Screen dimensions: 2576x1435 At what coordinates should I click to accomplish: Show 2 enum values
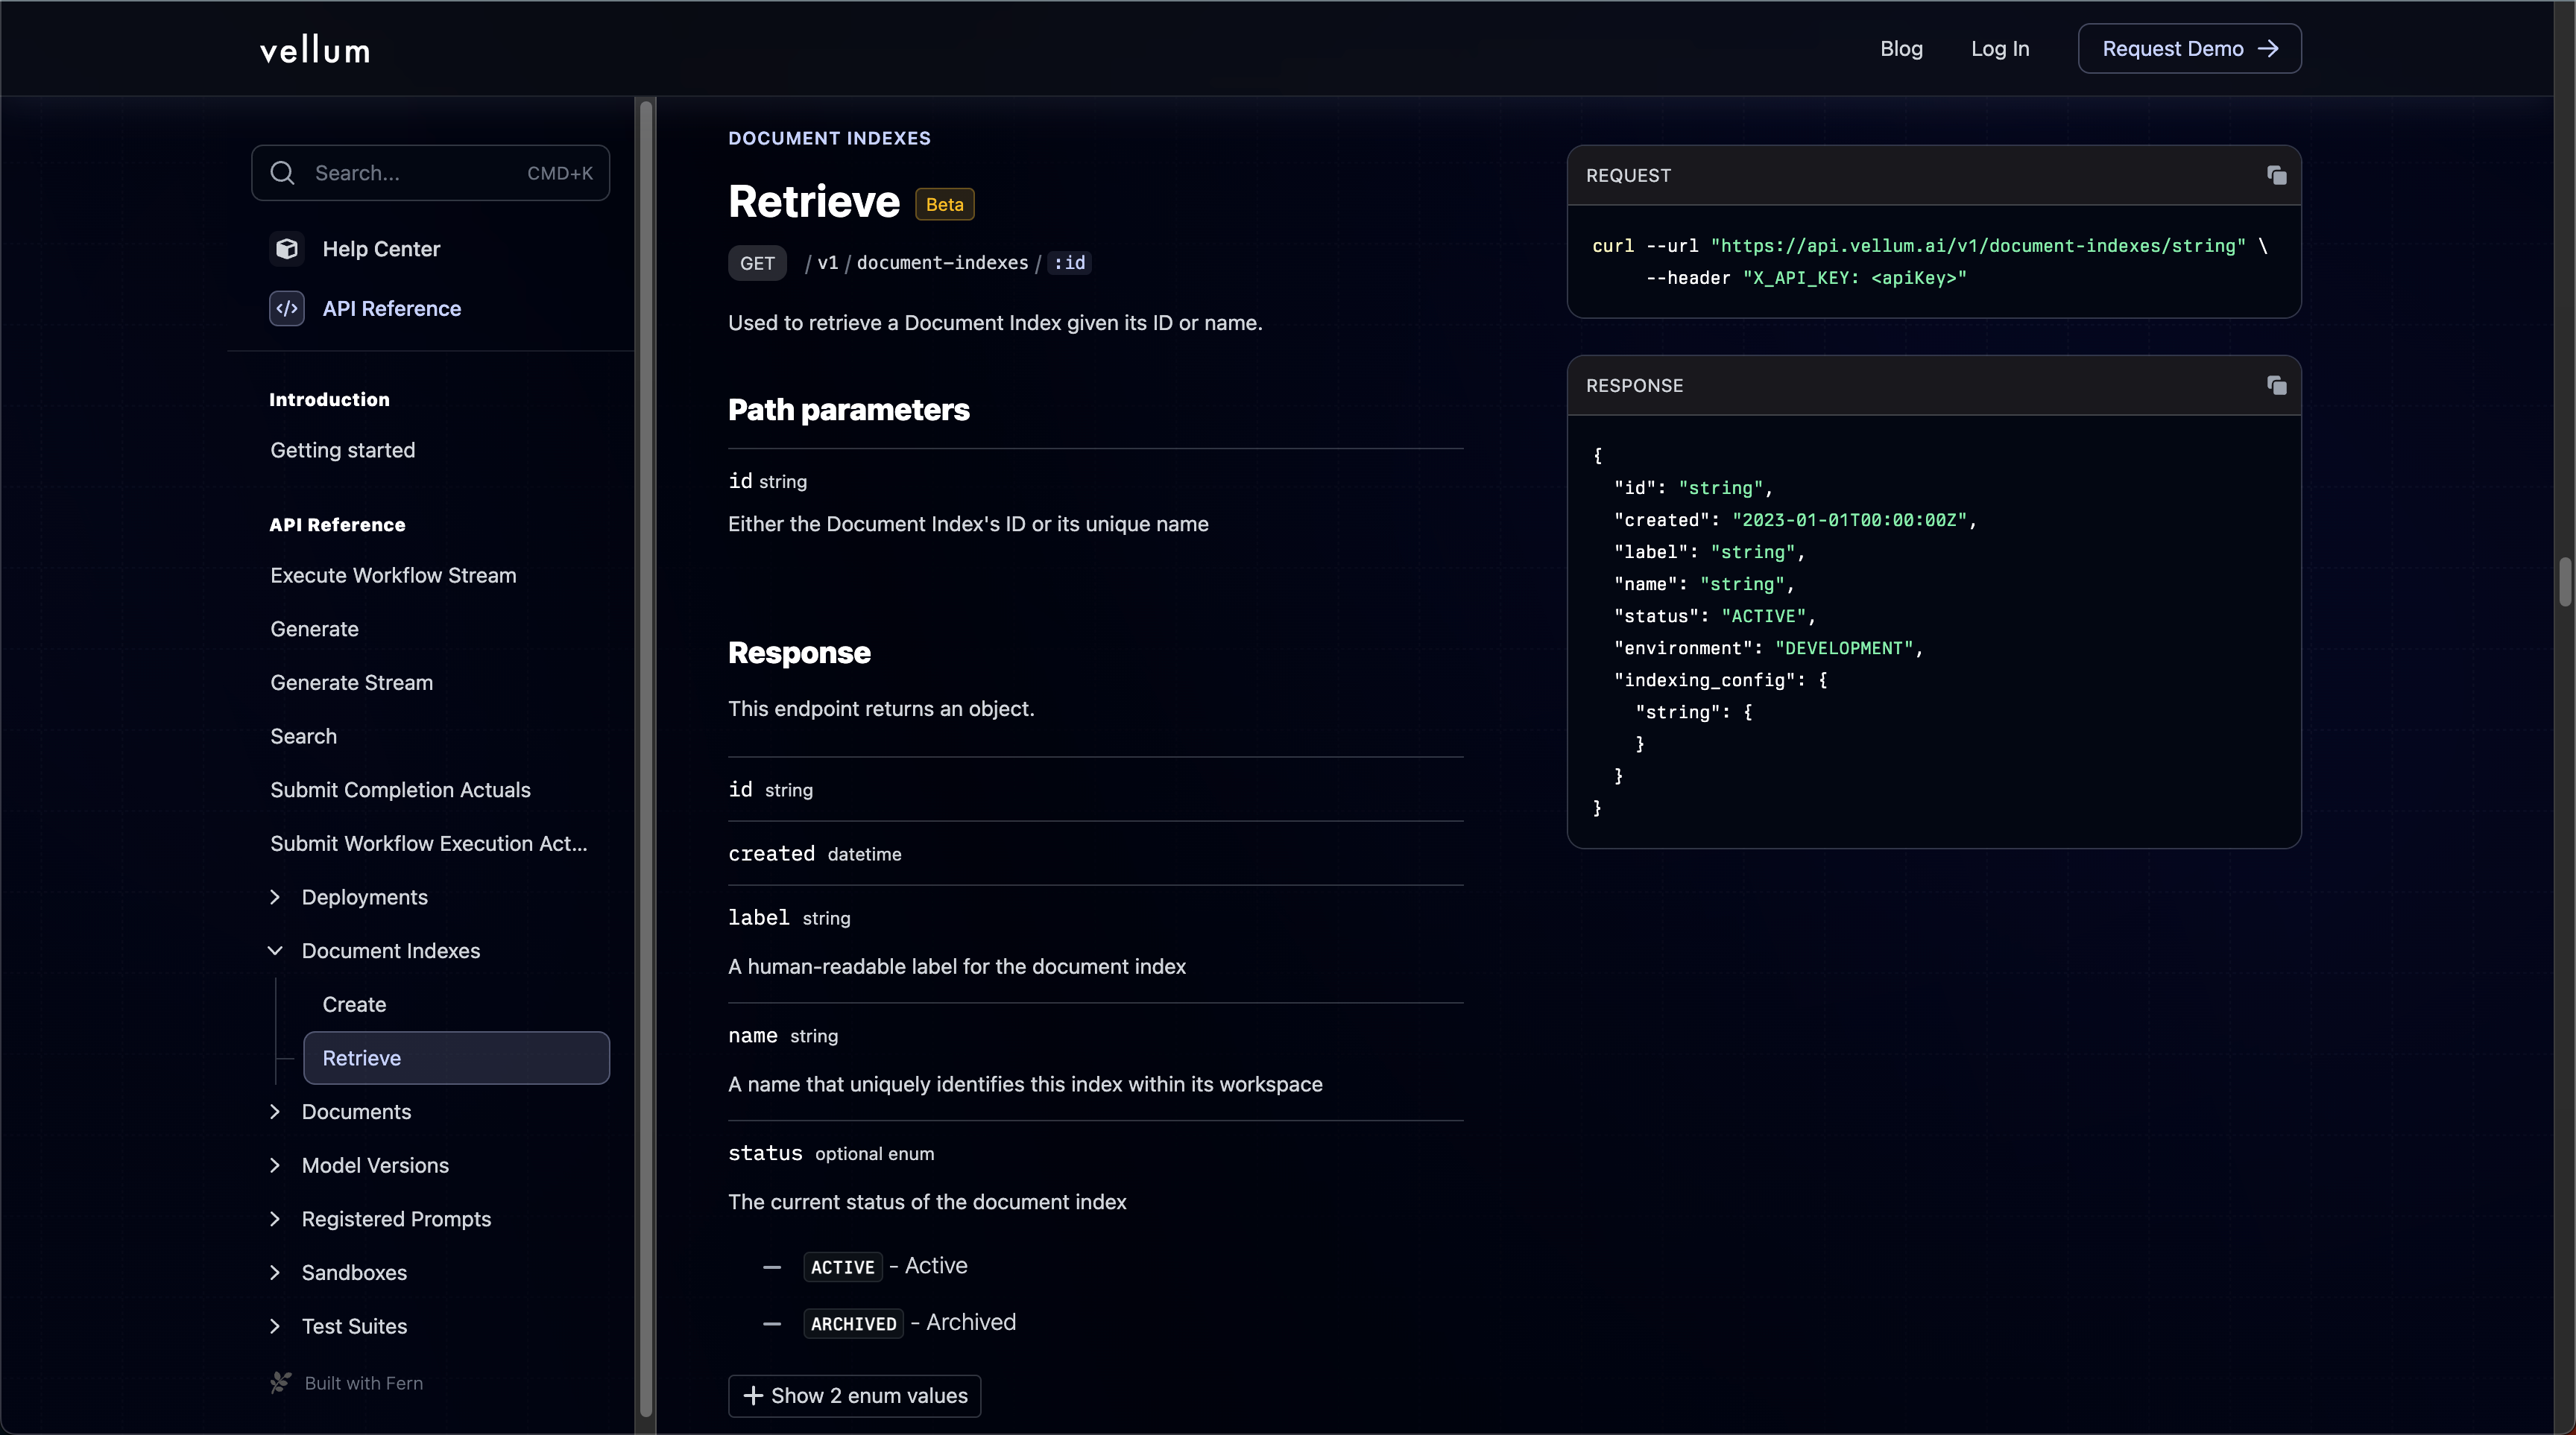coord(855,1396)
